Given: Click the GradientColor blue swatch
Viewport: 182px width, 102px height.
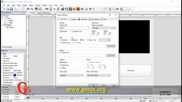Looking at the screenshot, I should click(15, 75).
